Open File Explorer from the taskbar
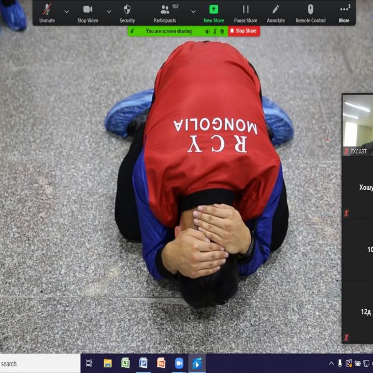373x373 pixels. [107, 363]
